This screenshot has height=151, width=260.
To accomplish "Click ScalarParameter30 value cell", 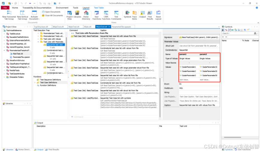I will (x=209, y=75).
